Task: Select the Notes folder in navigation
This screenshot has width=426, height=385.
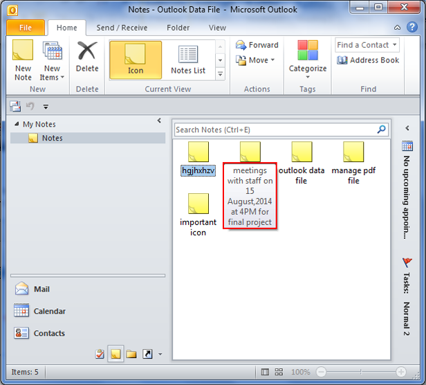Action: [88, 138]
